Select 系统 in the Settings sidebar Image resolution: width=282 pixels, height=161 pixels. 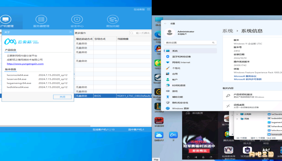tap(190, 51)
